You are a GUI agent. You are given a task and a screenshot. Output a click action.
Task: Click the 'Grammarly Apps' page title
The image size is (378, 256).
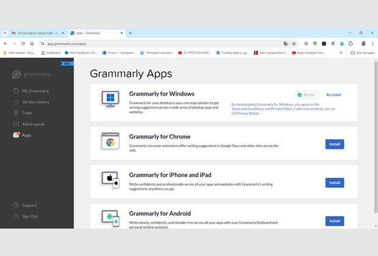[x=131, y=74]
